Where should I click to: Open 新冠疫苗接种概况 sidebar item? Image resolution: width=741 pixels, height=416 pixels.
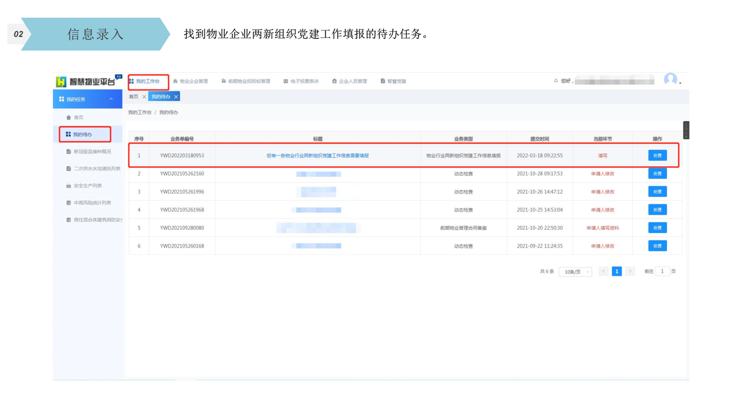pos(92,151)
